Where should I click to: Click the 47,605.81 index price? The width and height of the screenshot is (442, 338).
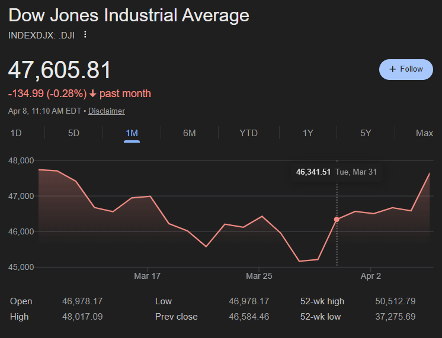click(x=60, y=70)
